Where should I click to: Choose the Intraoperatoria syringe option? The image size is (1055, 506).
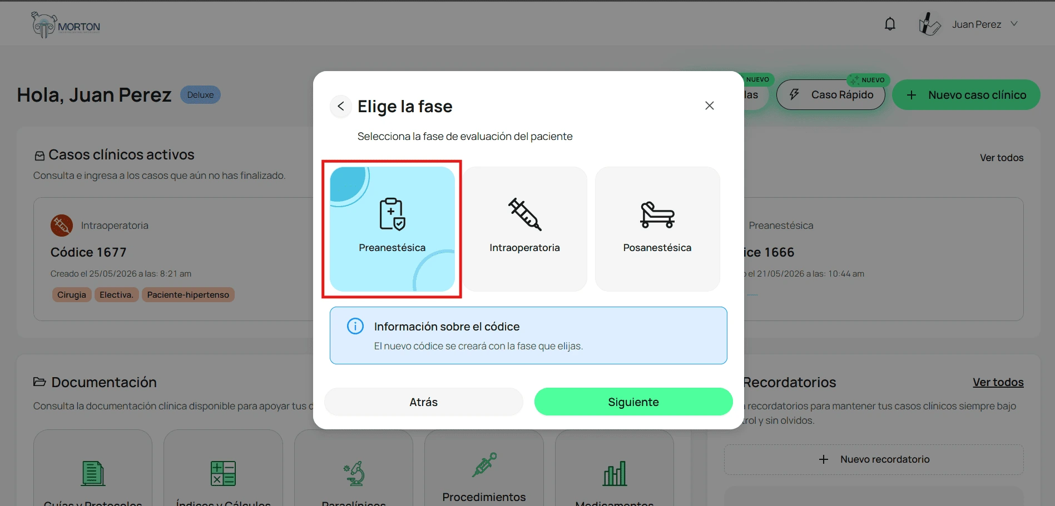pyautogui.click(x=524, y=229)
